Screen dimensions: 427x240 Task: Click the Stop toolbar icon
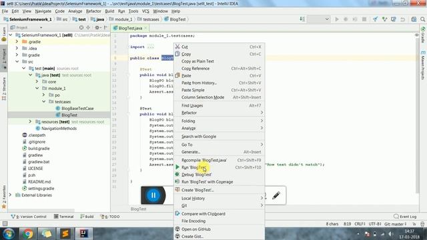(364, 19)
